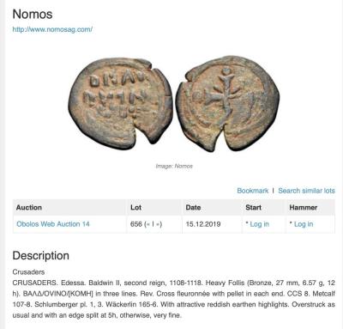Viewport: 343px width, 329px height.
Task: Open Obolos Web Auction 14
Action: (x=53, y=224)
